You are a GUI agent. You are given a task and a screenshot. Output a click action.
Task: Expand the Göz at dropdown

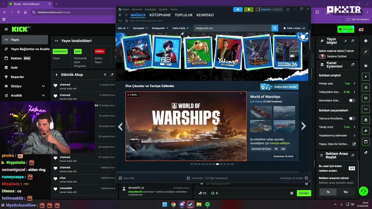(123, 28)
